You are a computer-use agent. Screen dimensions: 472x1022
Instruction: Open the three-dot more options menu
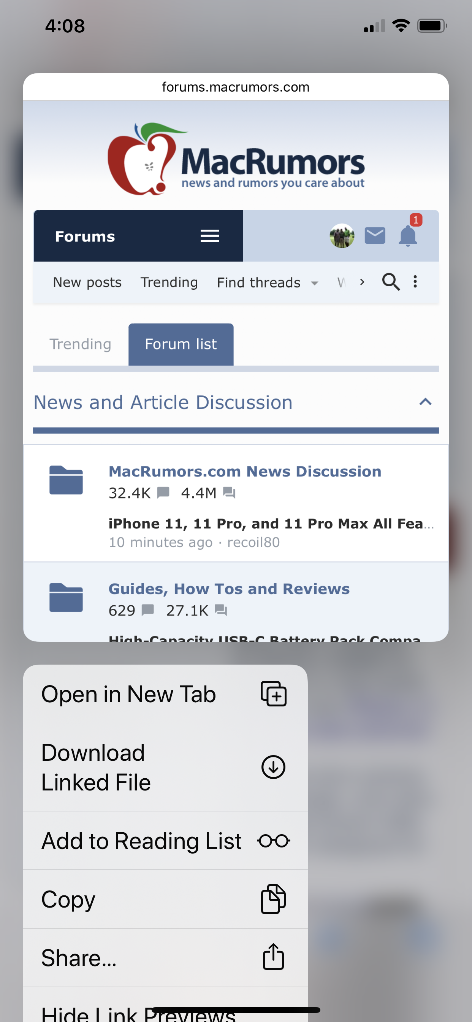point(415,282)
